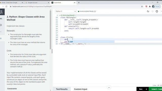
Task: Open the Autocomplete Ready info icon
Action: [95, 11]
